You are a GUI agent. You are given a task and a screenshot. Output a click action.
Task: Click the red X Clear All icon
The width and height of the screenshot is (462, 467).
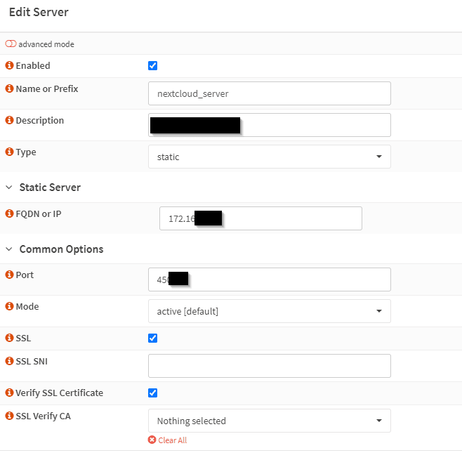152,440
